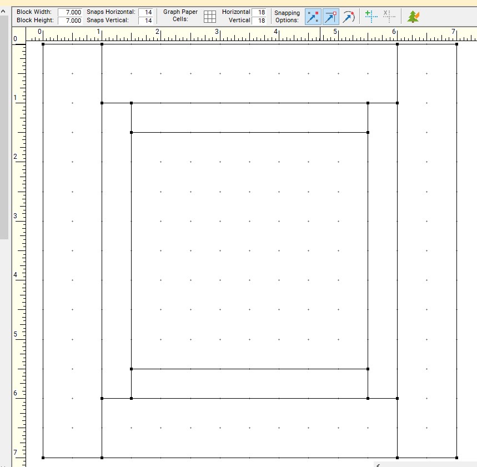Click the tree with pencil icon
Viewport: 477px width, 467px height.
click(413, 17)
